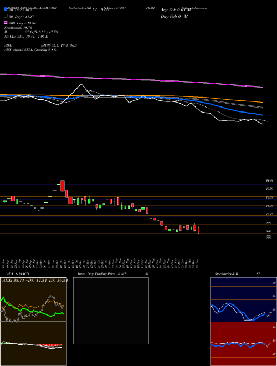Viewport: 277px width, 366px height.
Task: Click the 10.87 price axis label
Action: coord(270,214)
